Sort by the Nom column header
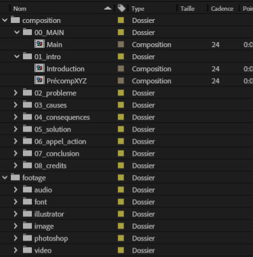The width and height of the screenshot is (253, 257). [20, 9]
